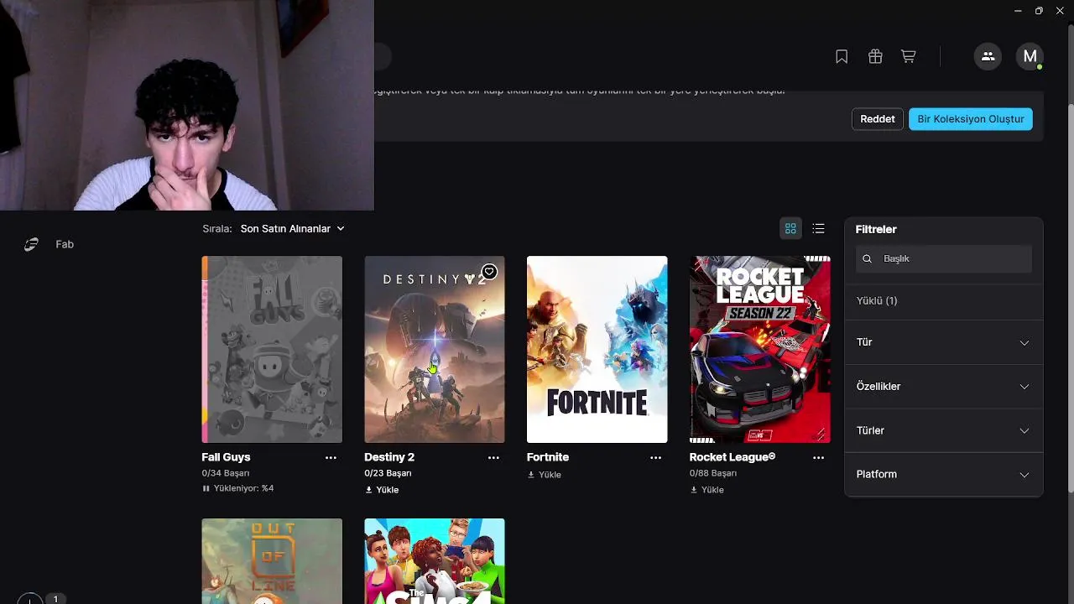Expand the Tür filter section
Image resolution: width=1074 pixels, height=604 pixels.
(x=943, y=342)
